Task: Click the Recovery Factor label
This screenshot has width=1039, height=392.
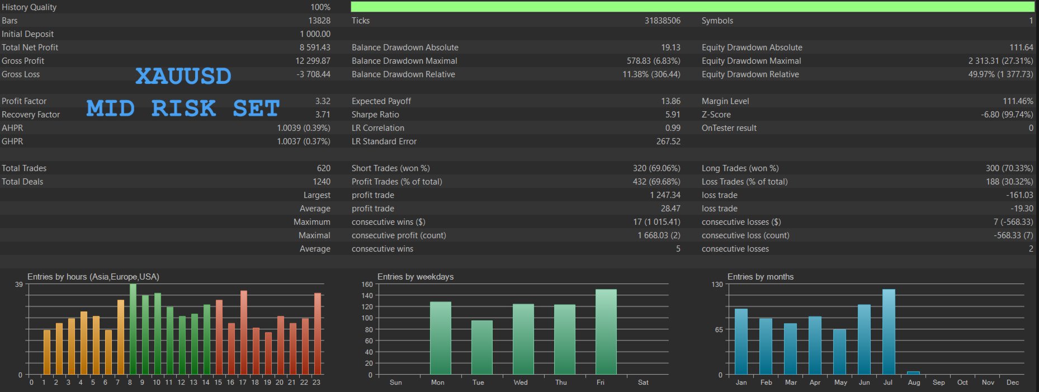Action: 31,115
